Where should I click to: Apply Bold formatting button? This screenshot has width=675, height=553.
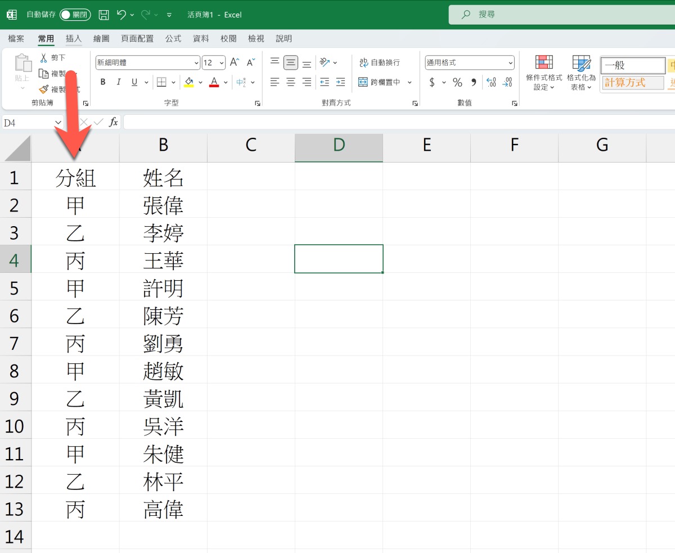(103, 82)
